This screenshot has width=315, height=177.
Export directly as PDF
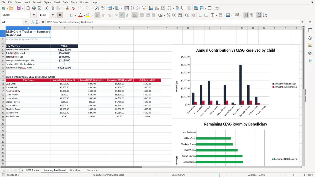pos(28,8)
